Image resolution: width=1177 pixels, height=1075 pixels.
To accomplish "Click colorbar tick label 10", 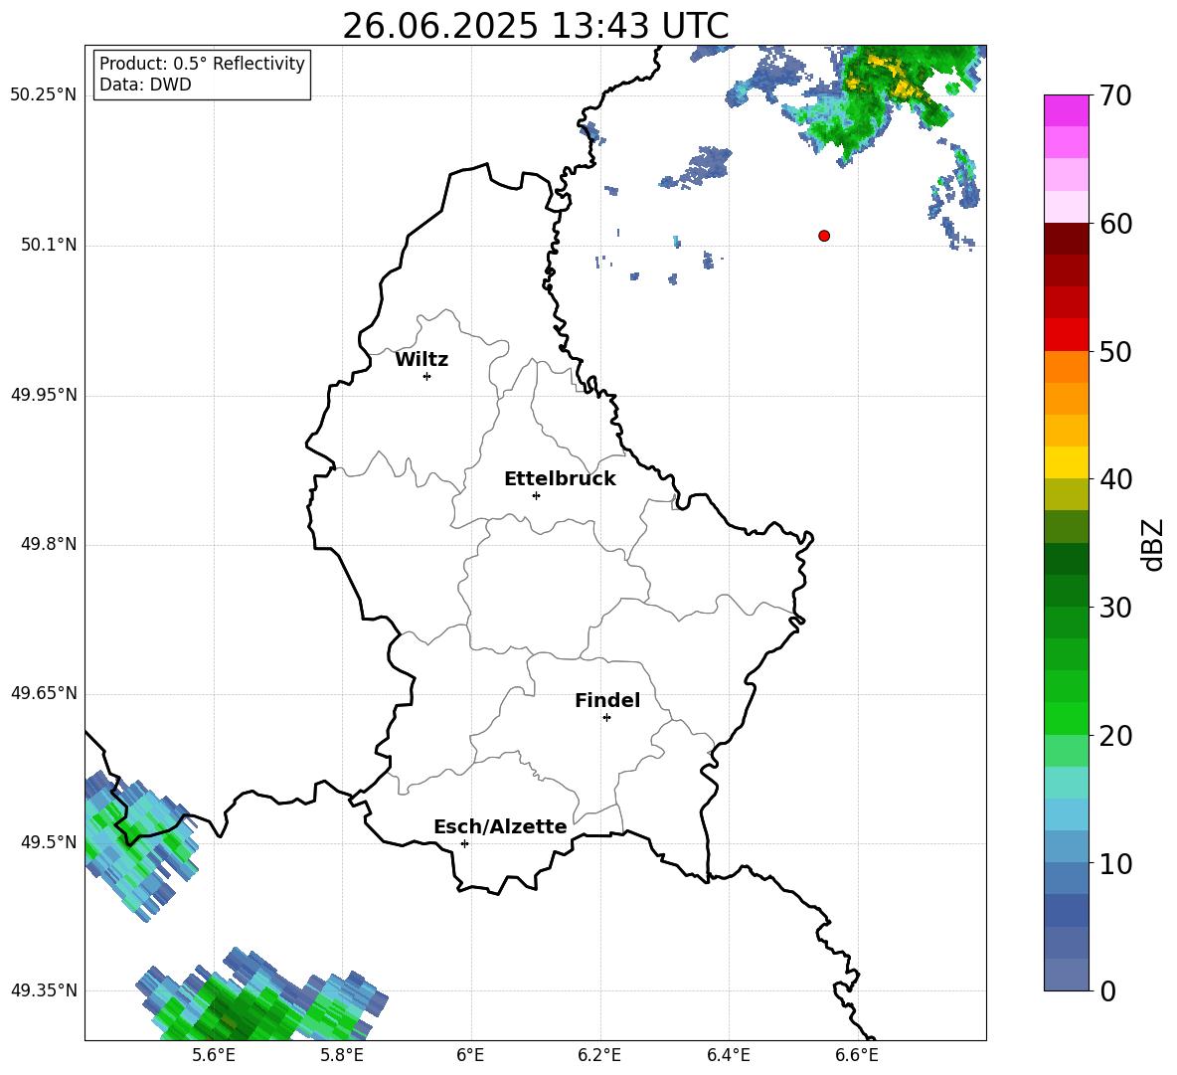I will tap(1115, 863).
